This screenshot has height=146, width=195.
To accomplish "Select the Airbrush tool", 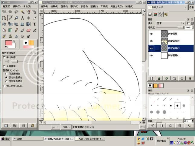I will [34, 30].
